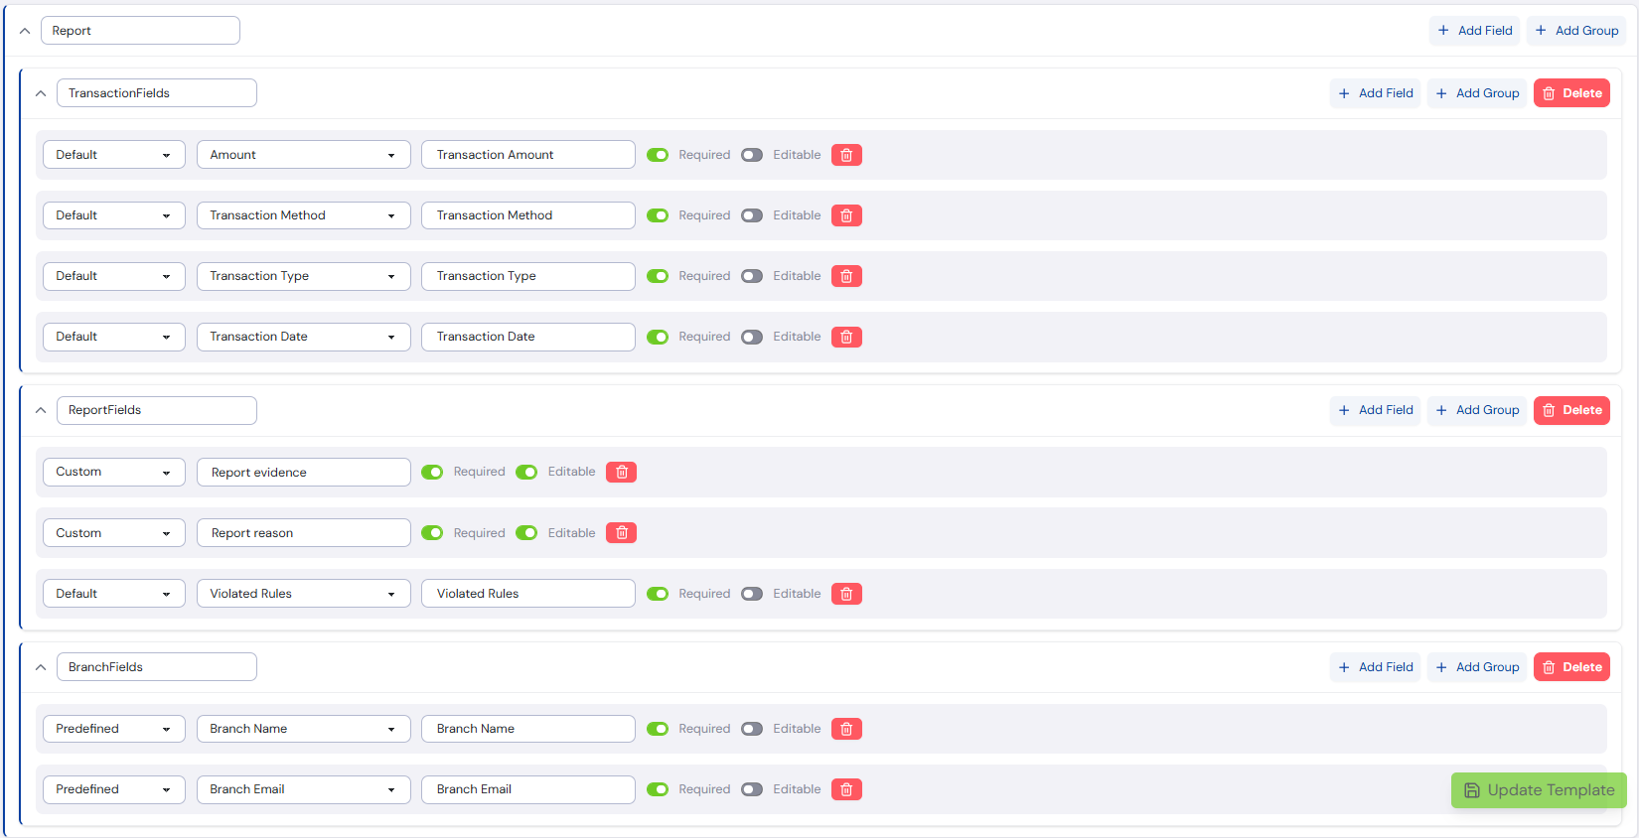Edit the Transaction Amount label field
Viewport: 1639px width, 838px height.
[528, 155]
